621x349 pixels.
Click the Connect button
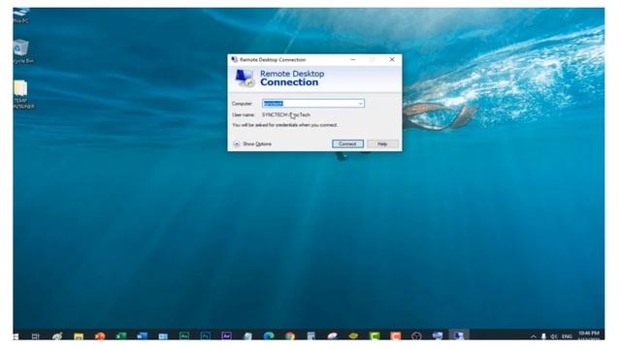pos(347,144)
